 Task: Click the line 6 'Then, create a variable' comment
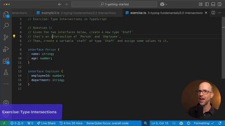(98, 41)
